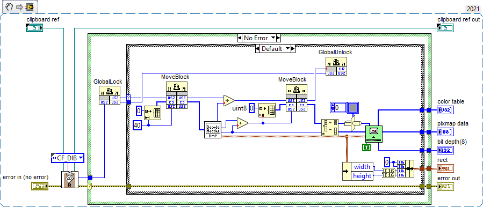
Task: Click the Split 1D Array function
Action: (329, 127)
